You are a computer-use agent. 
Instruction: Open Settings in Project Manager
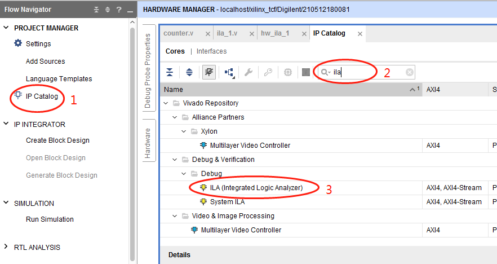38,44
